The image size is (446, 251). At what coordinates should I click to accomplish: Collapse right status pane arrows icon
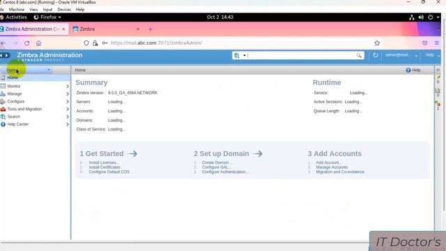click(x=438, y=70)
